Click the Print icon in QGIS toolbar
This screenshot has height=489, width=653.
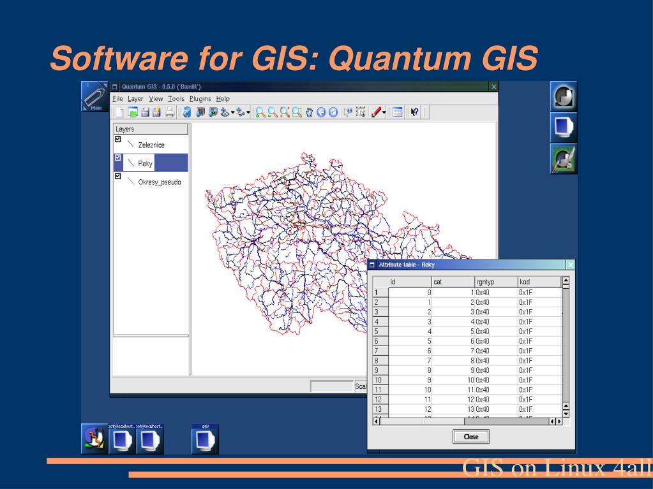[x=170, y=112]
